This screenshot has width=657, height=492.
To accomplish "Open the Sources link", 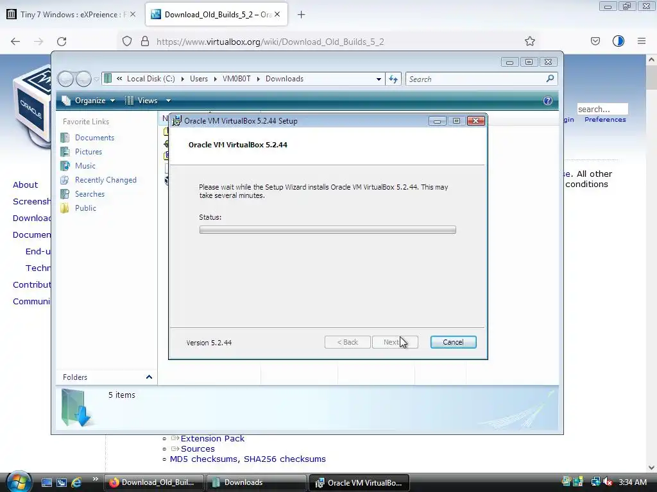I will point(198,449).
